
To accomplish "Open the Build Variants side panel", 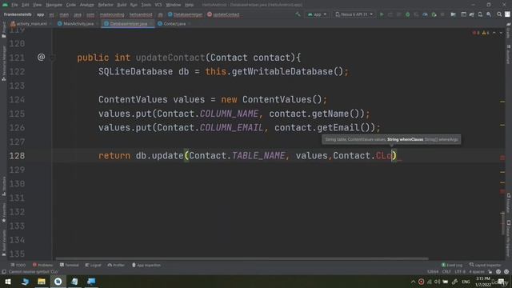I will [3, 242].
